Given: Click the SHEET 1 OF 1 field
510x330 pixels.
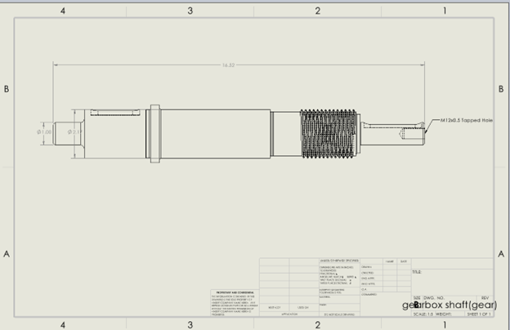Looking at the screenshot, I should click(478, 314).
